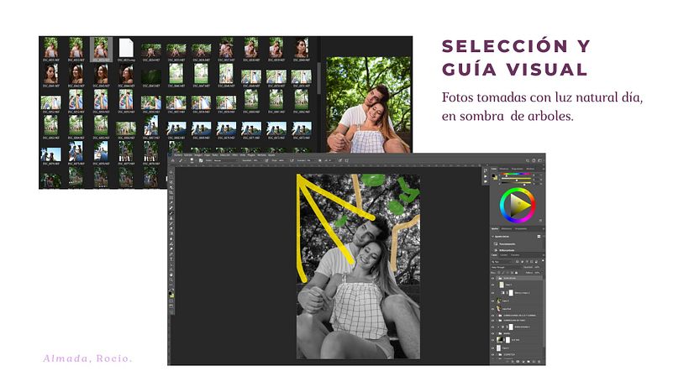Hide the bottom layer using its eye icon
Viewport: 689px width, 387px height.
493,353
